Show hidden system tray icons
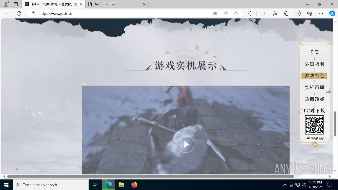 [x=285, y=185]
